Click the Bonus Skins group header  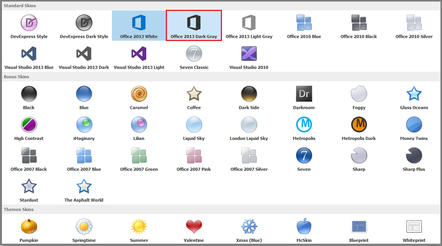point(221,77)
